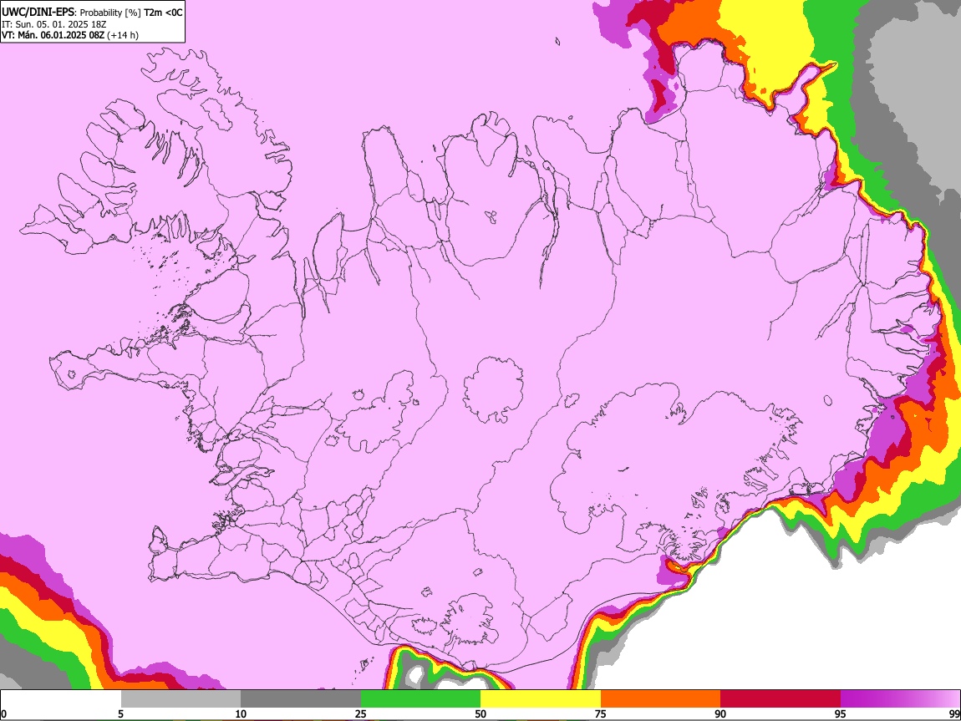Click the legend value '50'
This screenshot has width=961, height=721.
(480, 714)
